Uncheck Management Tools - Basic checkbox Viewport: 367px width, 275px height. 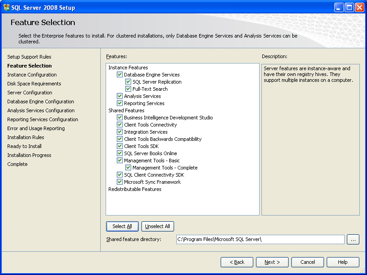pos(119,161)
